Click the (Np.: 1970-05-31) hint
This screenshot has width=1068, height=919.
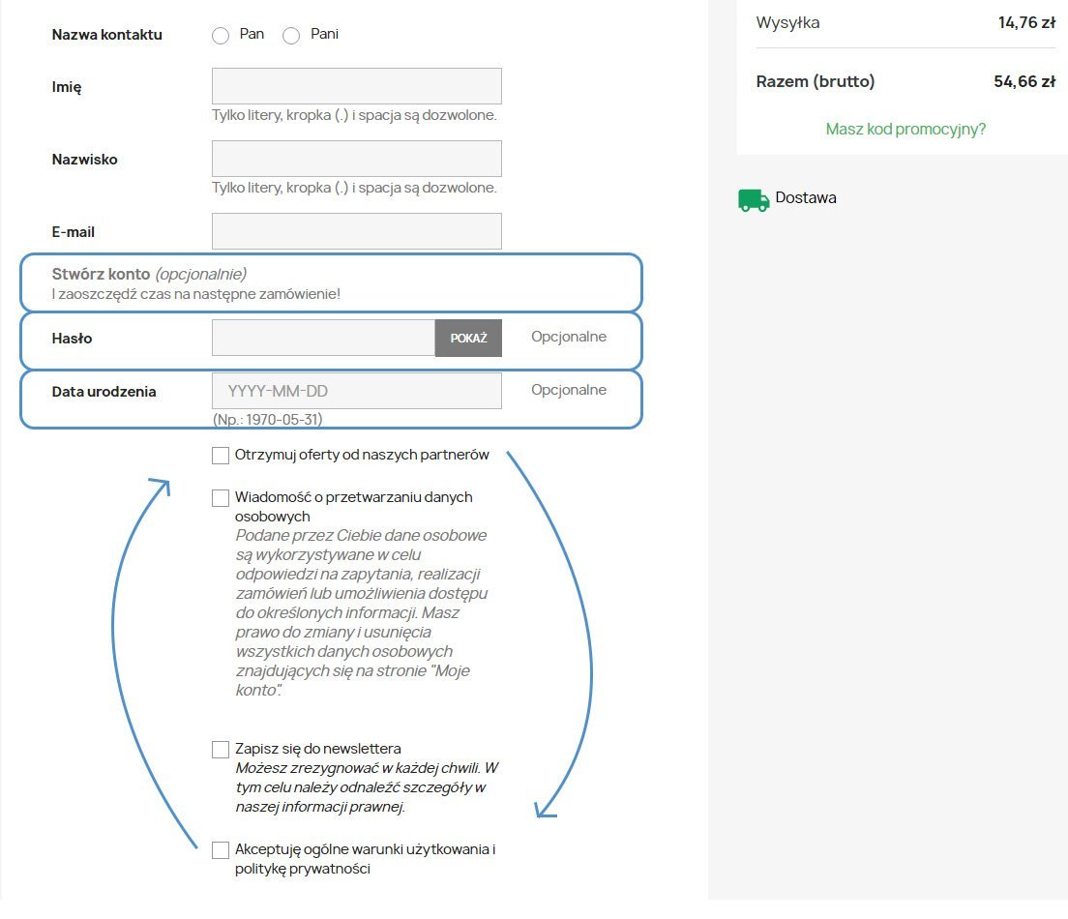point(268,420)
